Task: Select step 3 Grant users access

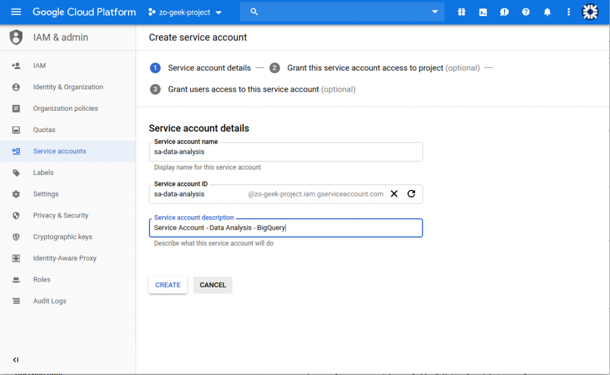Action: tap(253, 89)
